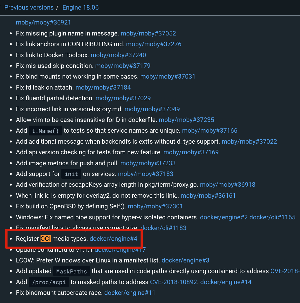Open the bind mounts fix link moby/moby#37031
Image resolution: width=300 pixels, height=303 pixels.
168,76
